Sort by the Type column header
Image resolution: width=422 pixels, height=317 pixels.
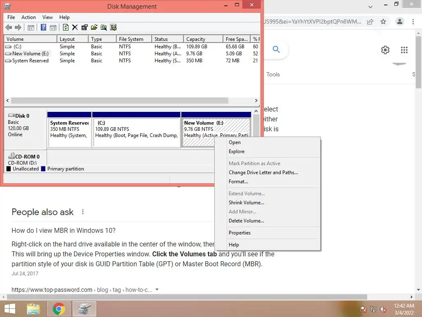pyautogui.click(x=103, y=39)
